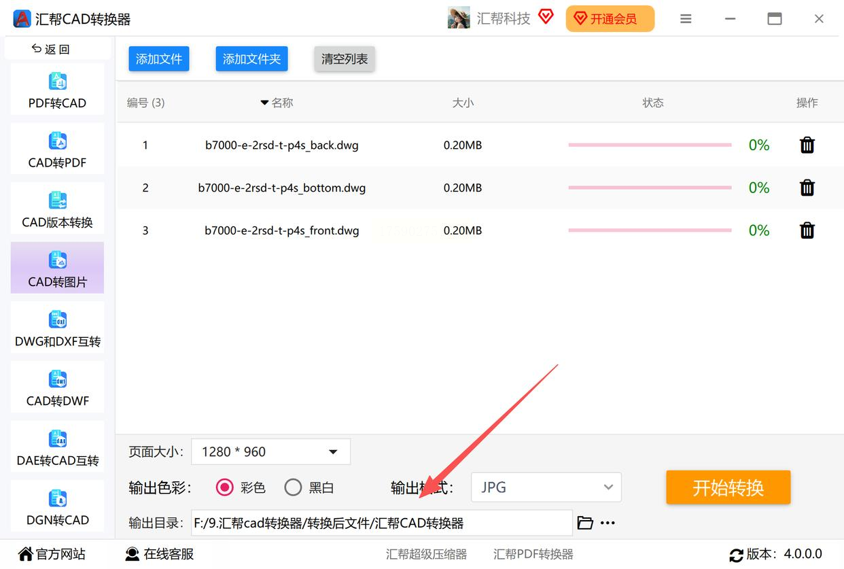Screen dimensions: 844x569
Task: Open the 输出格式 JPG dropdown
Action: click(x=546, y=487)
